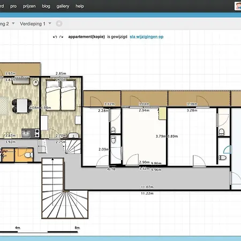Open the gallery menu item
Viewport: 241px width, 241px height.
click(x=63, y=6)
